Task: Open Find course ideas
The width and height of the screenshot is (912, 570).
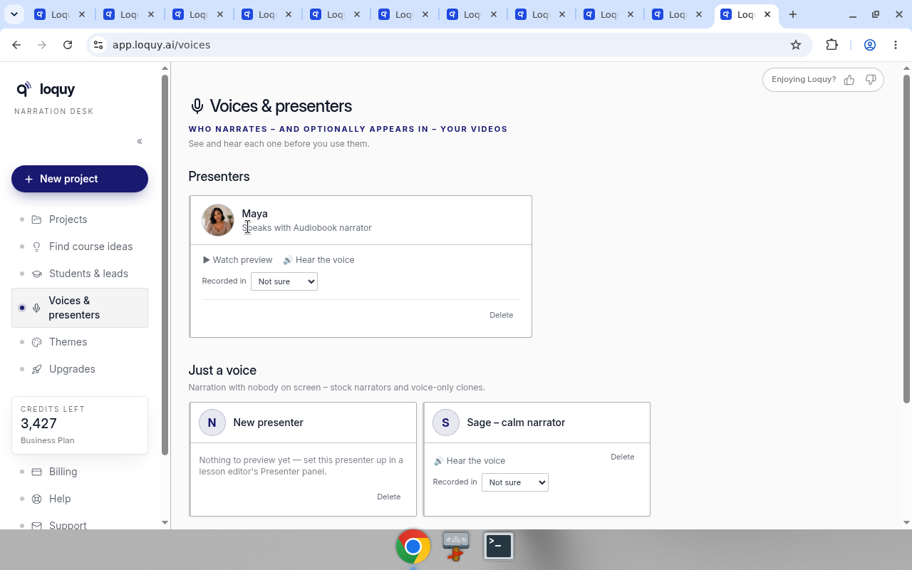Action: point(80,247)
